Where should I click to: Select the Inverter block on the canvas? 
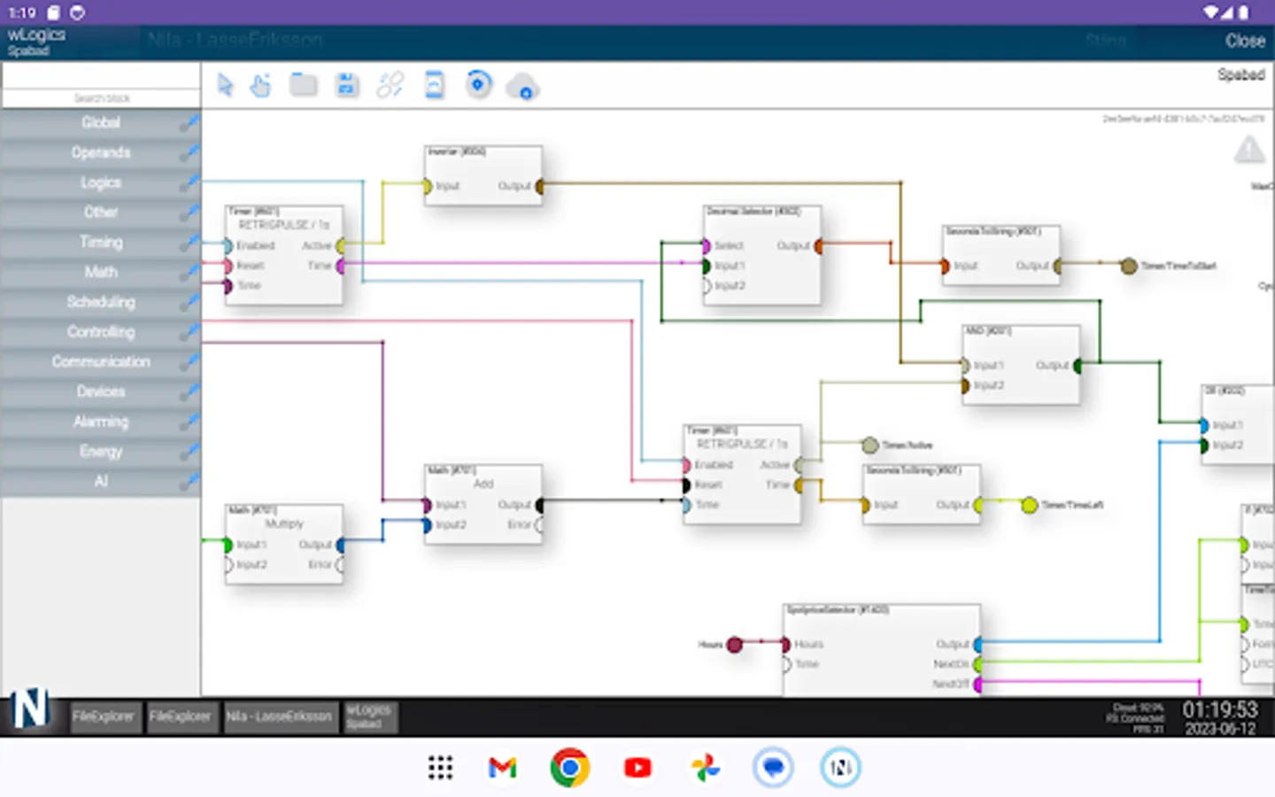[x=483, y=175]
